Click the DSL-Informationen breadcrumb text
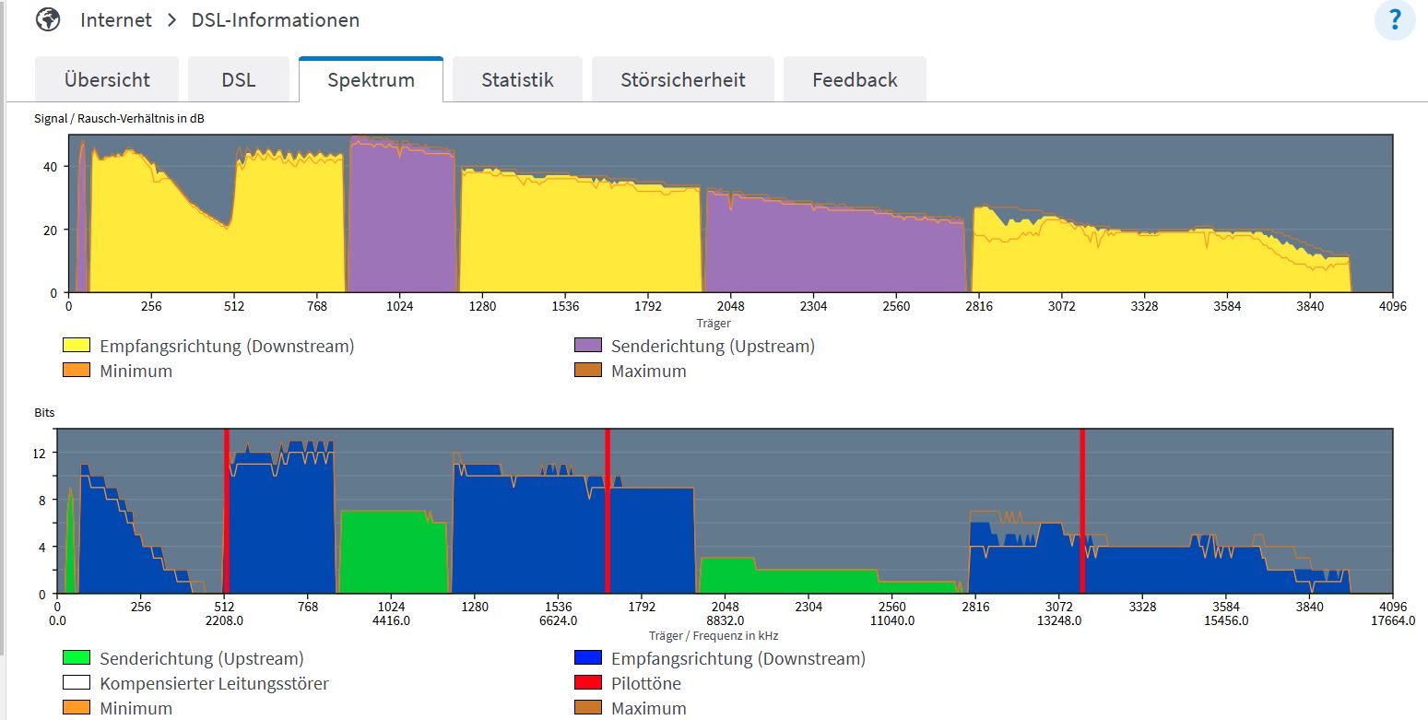The width and height of the screenshot is (1428, 720). pyautogui.click(x=276, y=19)
